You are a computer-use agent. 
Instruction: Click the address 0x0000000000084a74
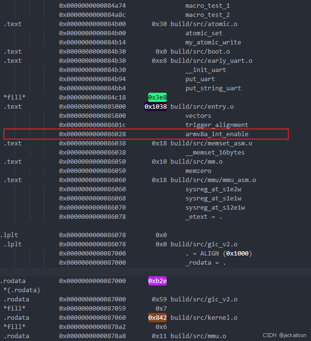click(92, 6)
